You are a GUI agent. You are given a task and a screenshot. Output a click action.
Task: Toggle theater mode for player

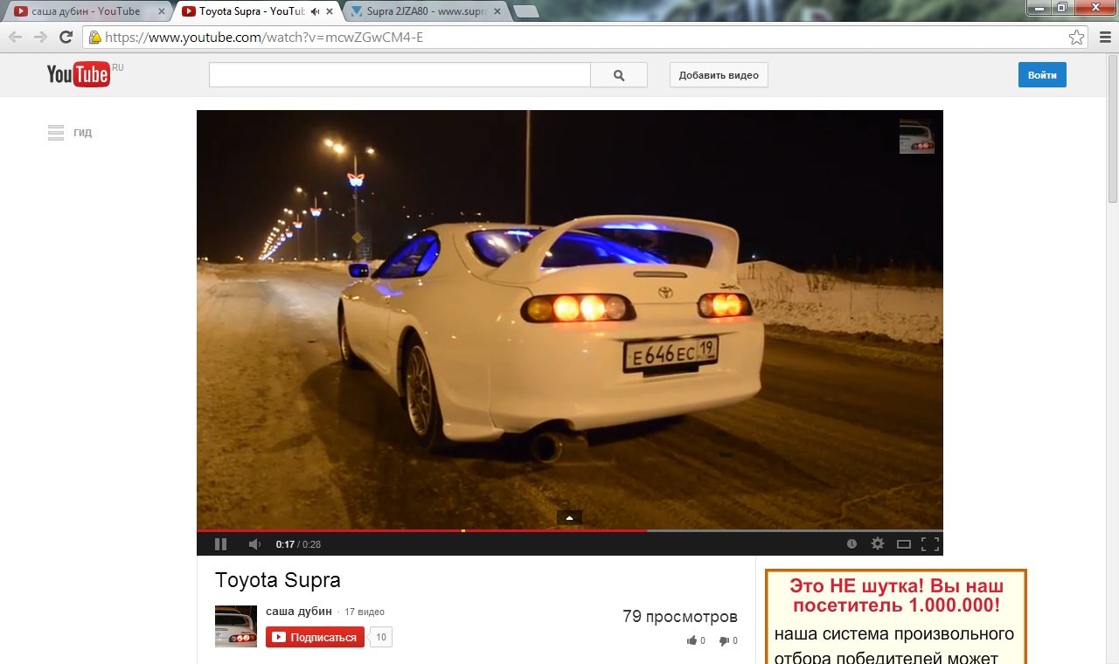click(904, 544)
